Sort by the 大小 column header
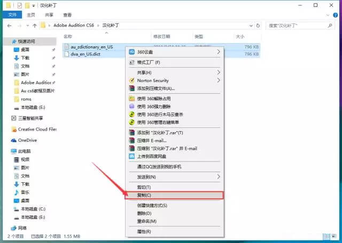342x243 pixels. pyautogui.click(x=240, y=36)
